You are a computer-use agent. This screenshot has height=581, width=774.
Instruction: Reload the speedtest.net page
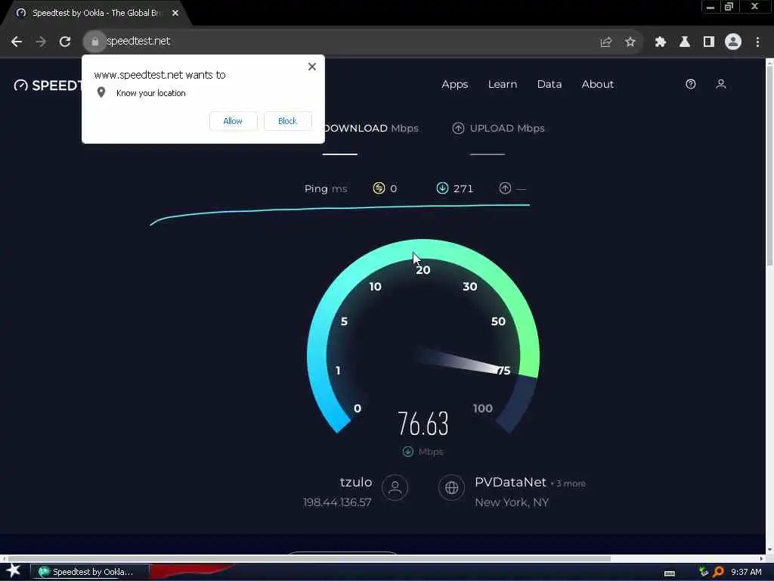pyautogui.click(x=65, y=42)
